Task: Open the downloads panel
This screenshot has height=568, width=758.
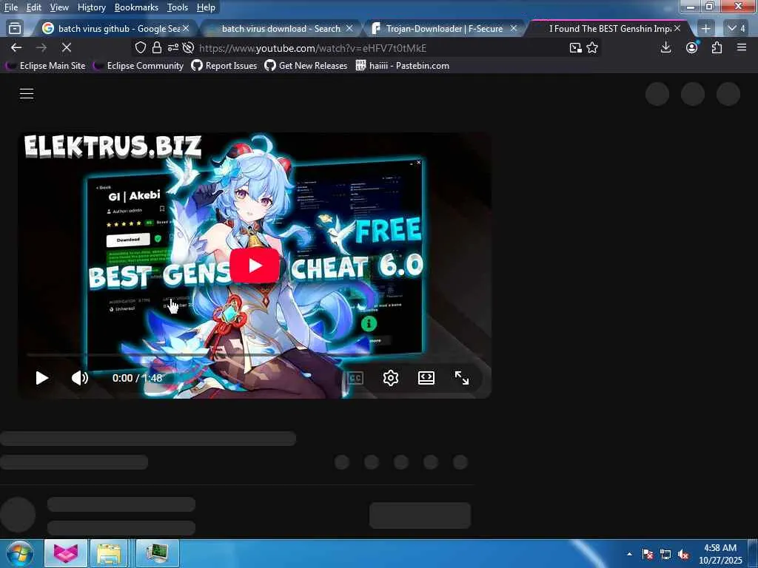Action: coord(665,48)
